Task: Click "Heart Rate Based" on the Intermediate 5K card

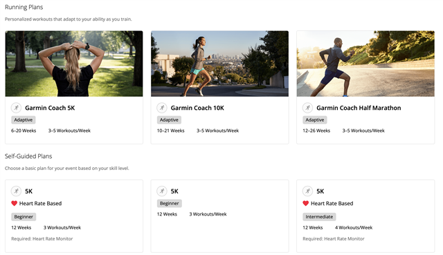Action: tap(332, 203)
